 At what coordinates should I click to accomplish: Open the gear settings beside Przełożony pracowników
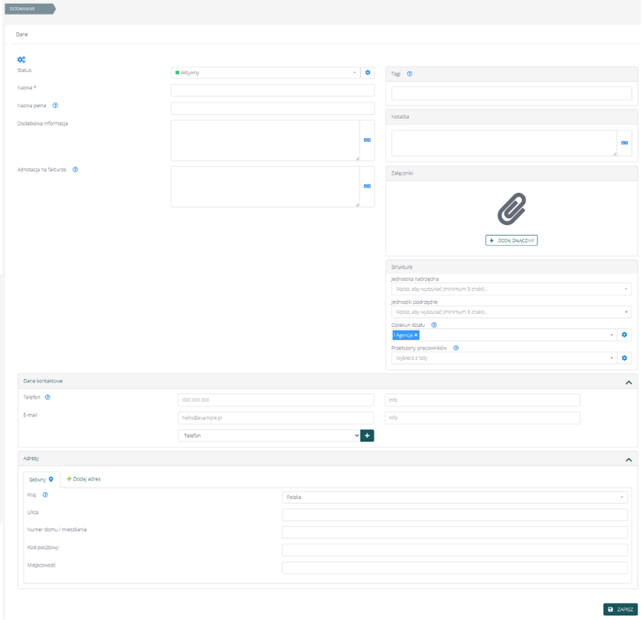624,358
